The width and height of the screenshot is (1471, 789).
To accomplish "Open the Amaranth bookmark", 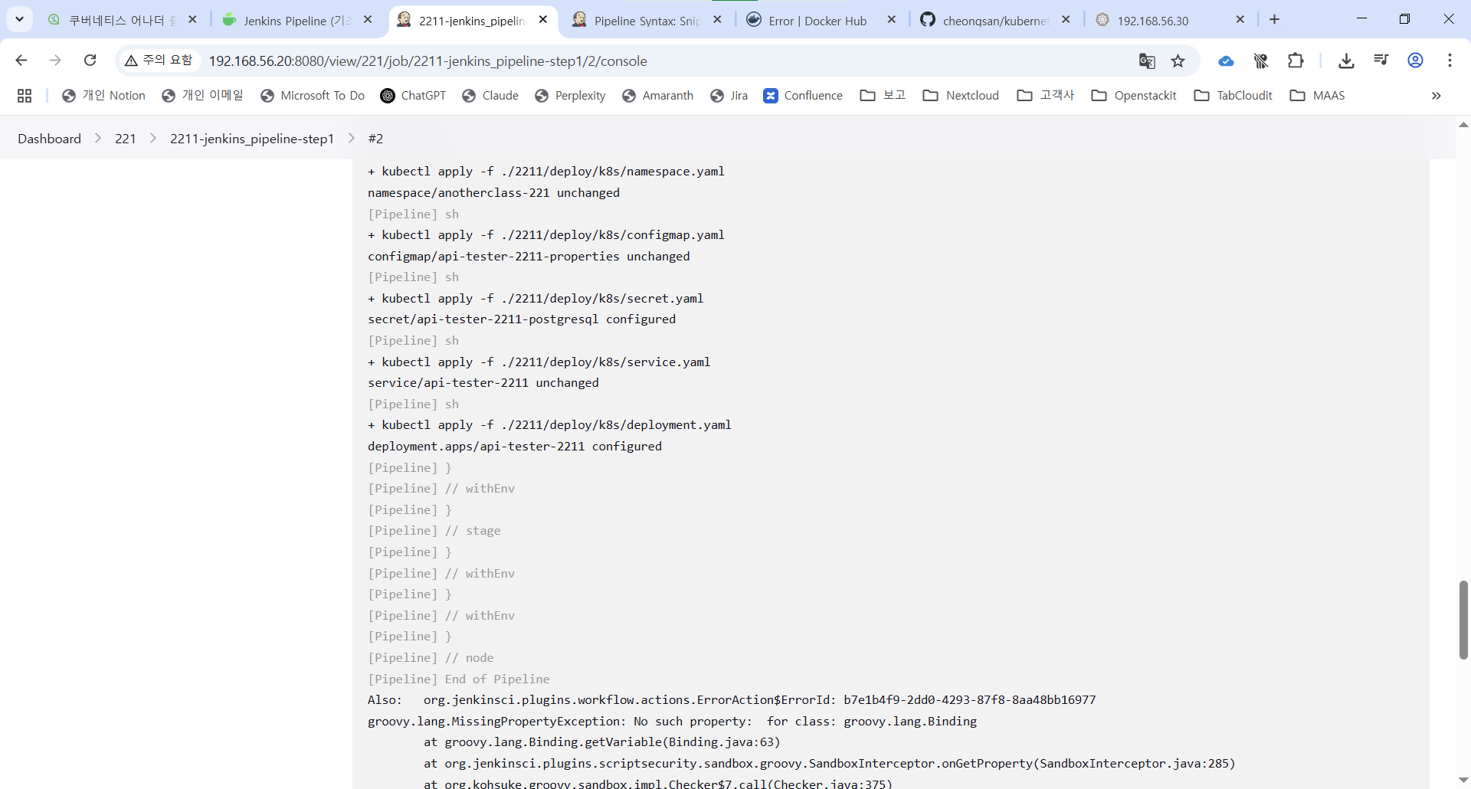I will point(658,96).
